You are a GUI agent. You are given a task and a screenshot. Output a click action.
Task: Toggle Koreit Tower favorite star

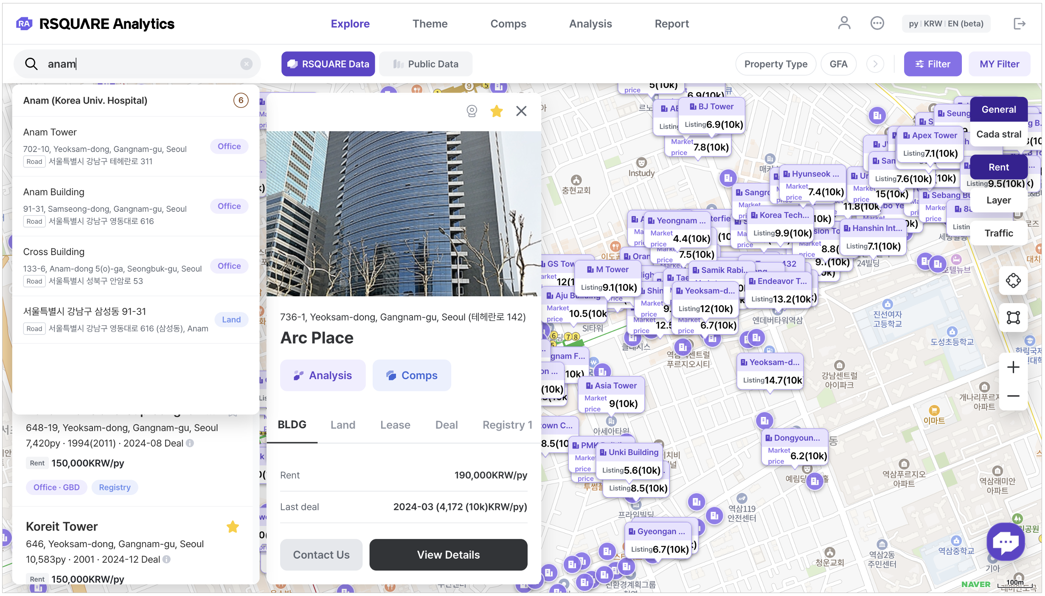point(233,527)
